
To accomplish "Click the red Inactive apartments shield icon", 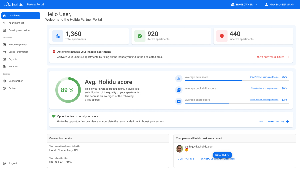I will point(222,36).
